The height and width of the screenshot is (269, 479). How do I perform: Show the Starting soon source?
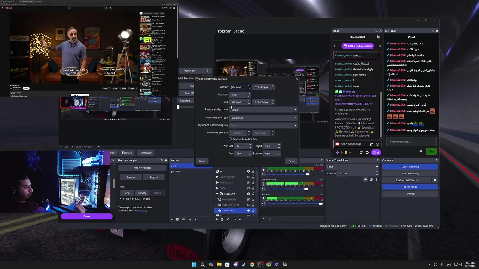click(x=248, y=177)
